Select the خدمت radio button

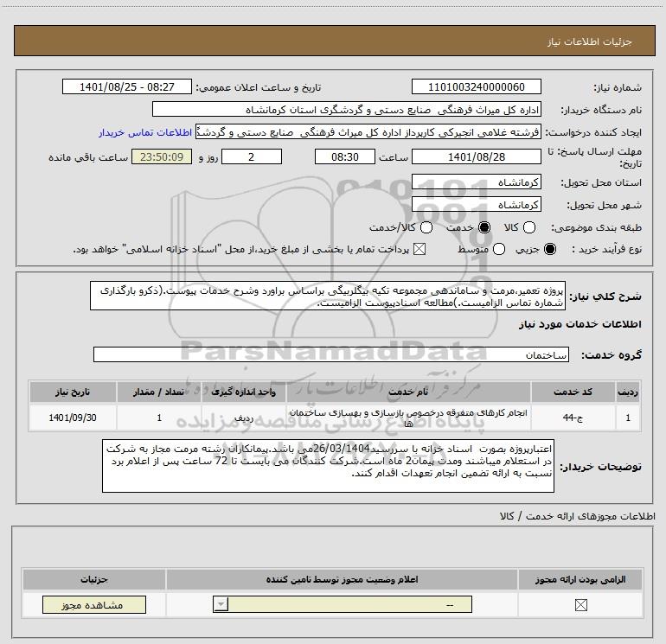[x=484, y=227]
